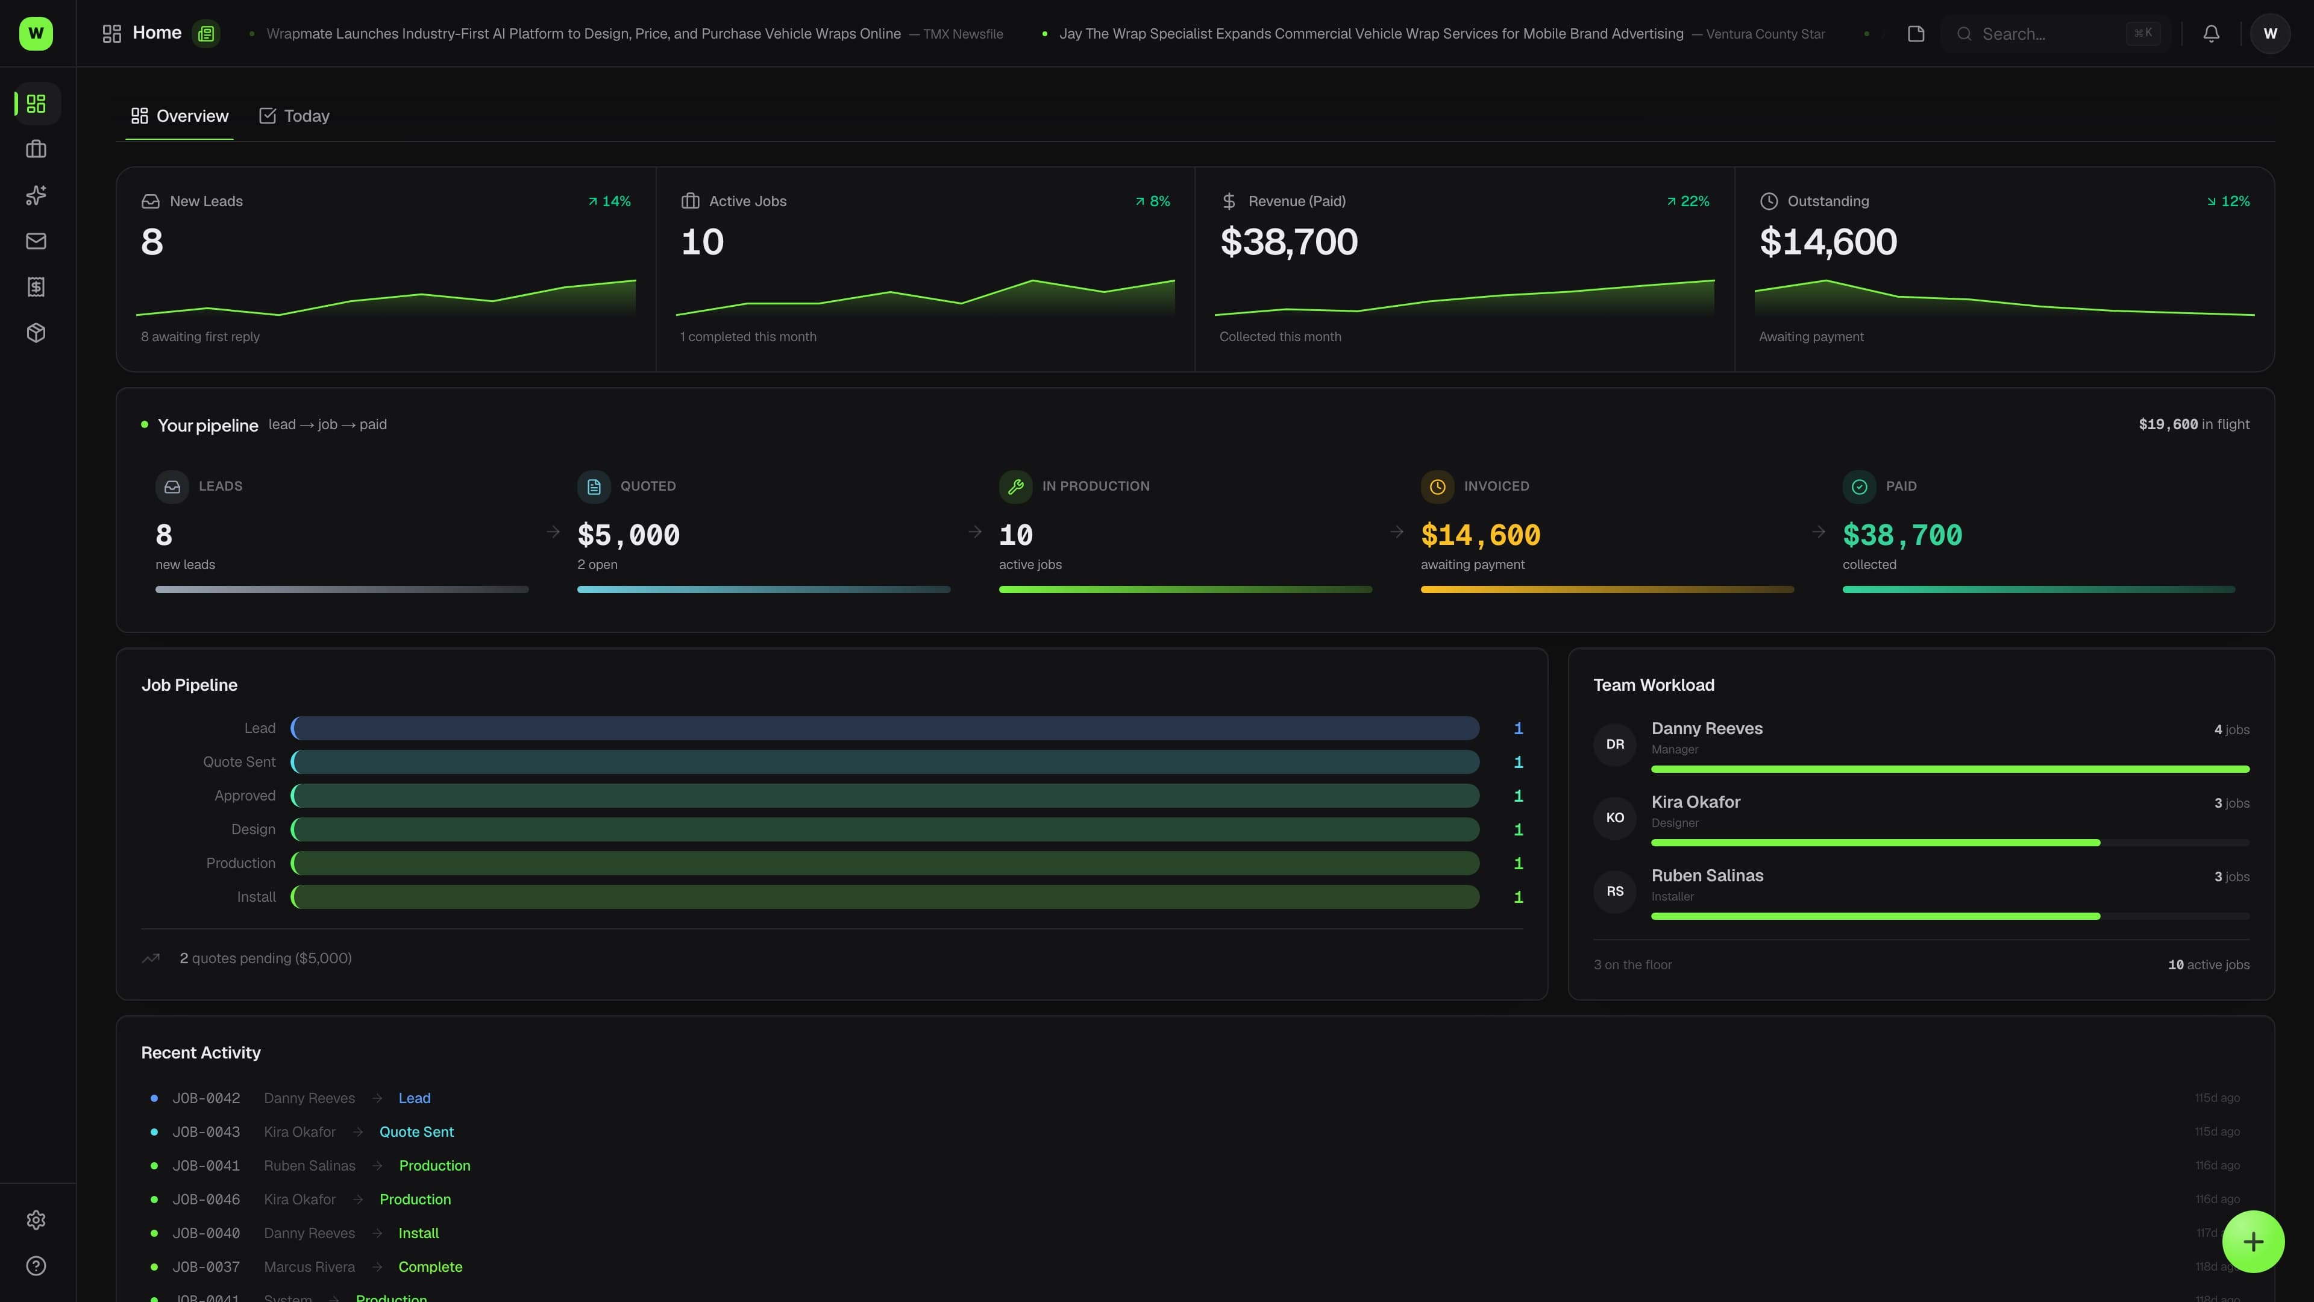The height and width of the screenshot is (1302, 2314).
Task: Open notifications bell icon
Action: click(2211, 33)
